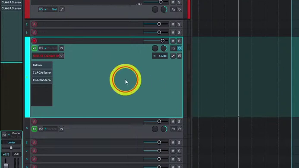Screen dimensions: 299x168
Task: Expand the MIDI All Channels input dropdown
Action: click(61, 56)
